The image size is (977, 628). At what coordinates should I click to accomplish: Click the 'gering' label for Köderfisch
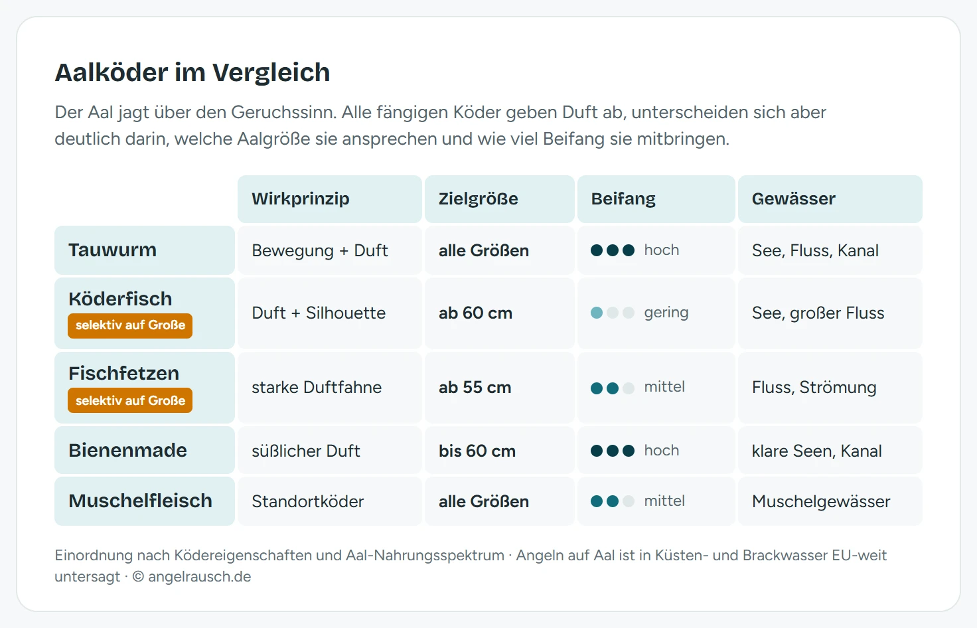(x=666, y=313)
